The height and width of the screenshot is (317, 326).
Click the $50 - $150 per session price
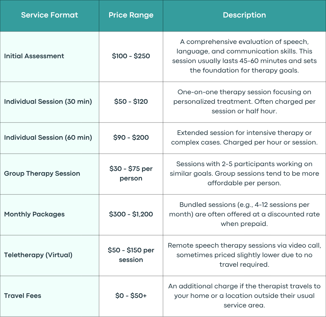point(131,255)
